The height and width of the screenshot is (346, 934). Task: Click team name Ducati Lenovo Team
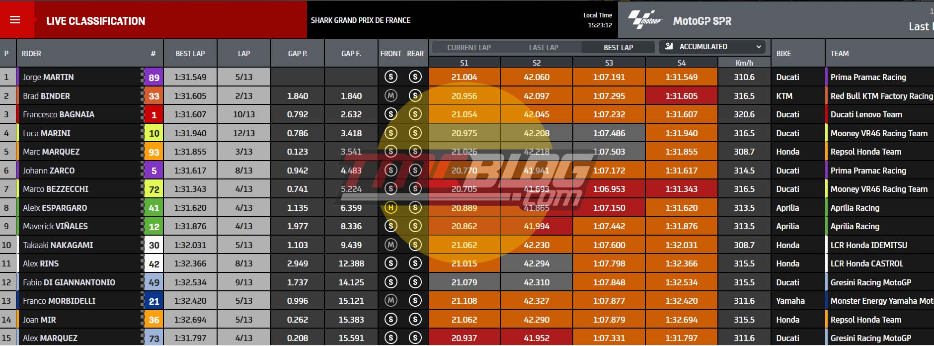[x=866, y=114]
